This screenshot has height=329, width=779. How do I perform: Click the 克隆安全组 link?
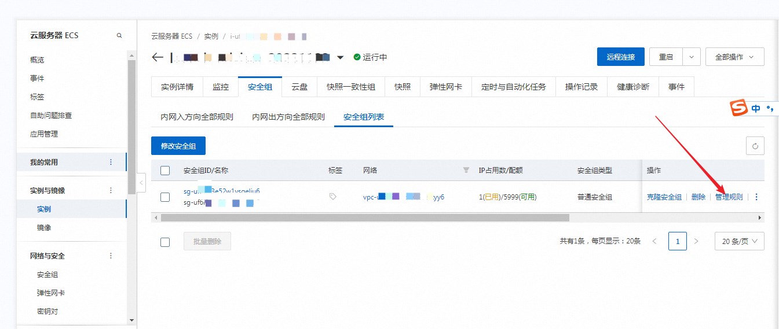(664, 197)
